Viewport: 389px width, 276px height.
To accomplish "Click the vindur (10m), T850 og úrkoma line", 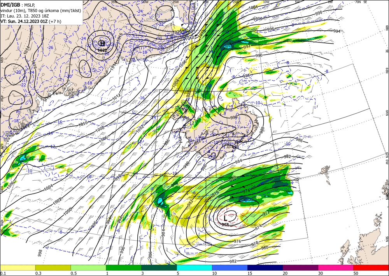I will pyautogui.click(x=41, y=11).
